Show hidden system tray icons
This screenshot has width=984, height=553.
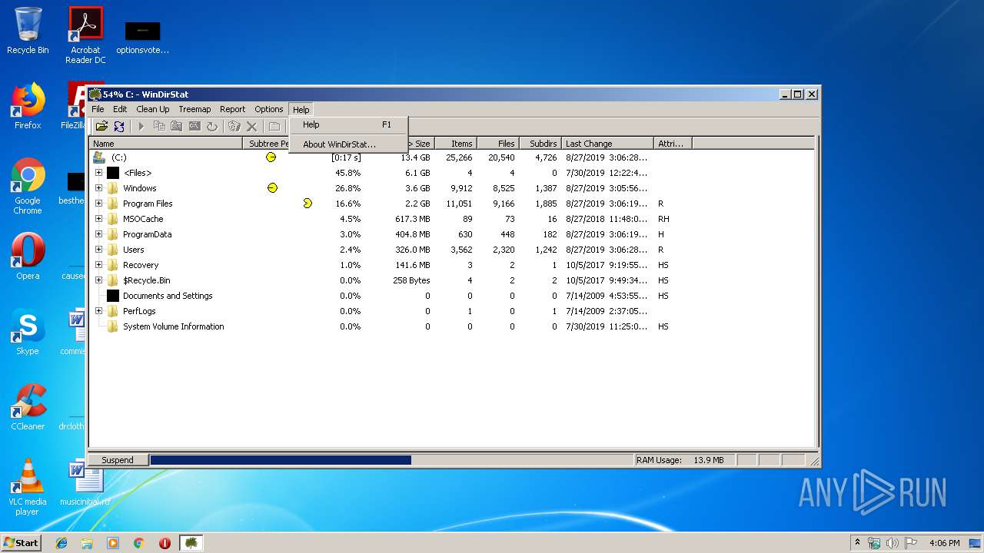857,543
